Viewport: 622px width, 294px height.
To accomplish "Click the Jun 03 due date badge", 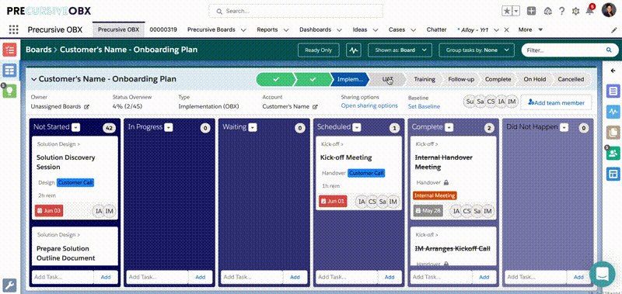I will [x=49, y=211].
